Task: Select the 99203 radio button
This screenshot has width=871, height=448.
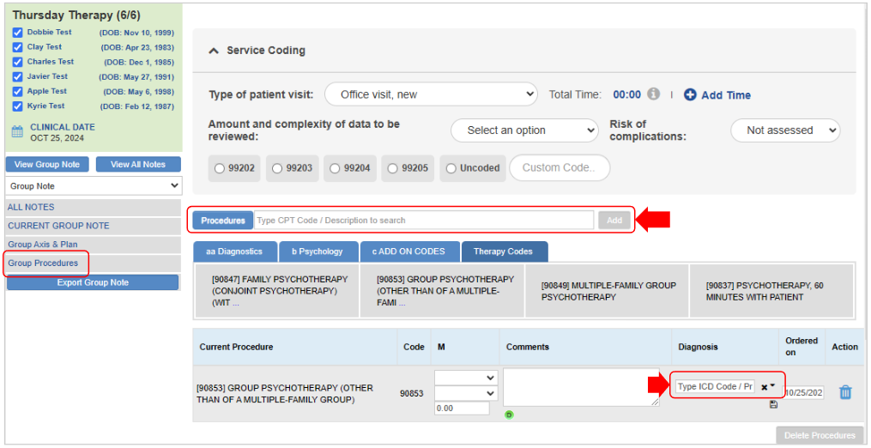Action: click(x=277, y=168)
